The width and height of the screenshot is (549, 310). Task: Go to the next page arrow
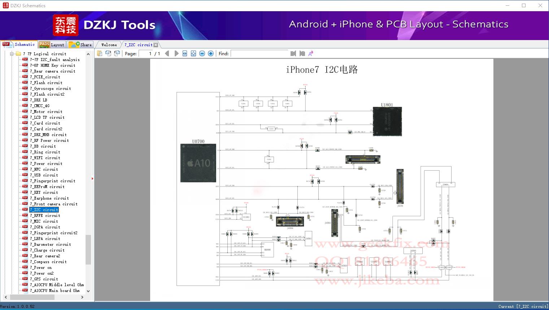(x=176, y=53)
